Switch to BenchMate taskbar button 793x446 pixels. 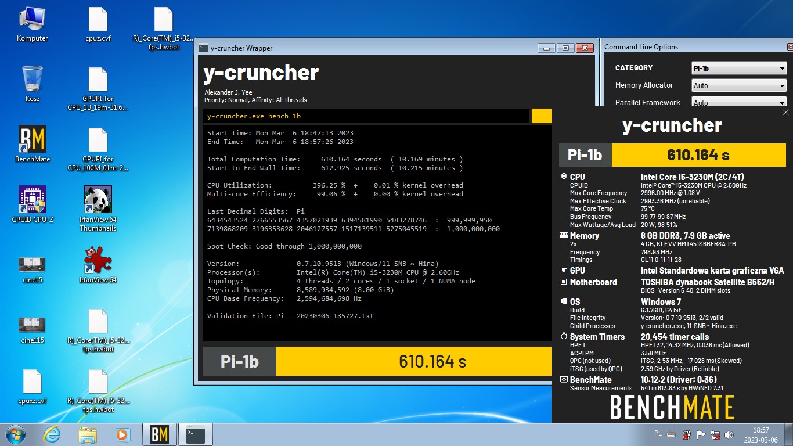(x=159, y=434)
